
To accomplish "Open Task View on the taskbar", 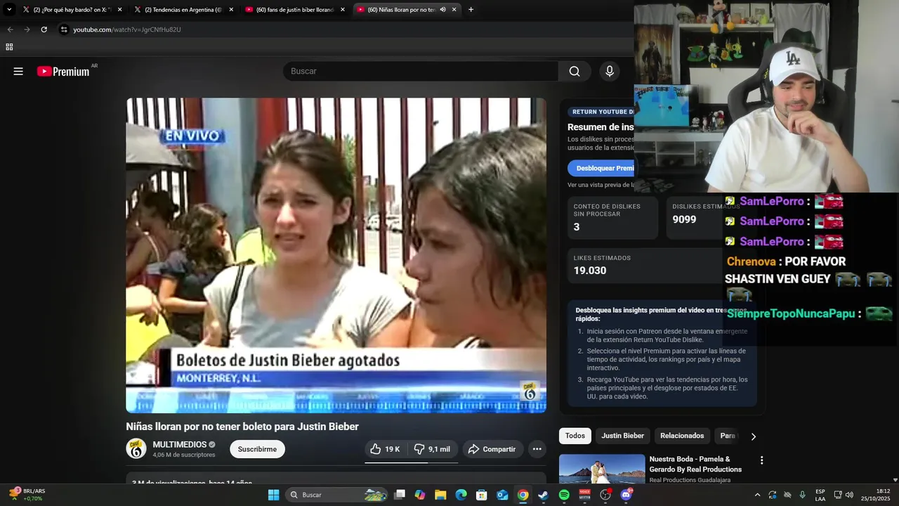I will tap(400, 495).
